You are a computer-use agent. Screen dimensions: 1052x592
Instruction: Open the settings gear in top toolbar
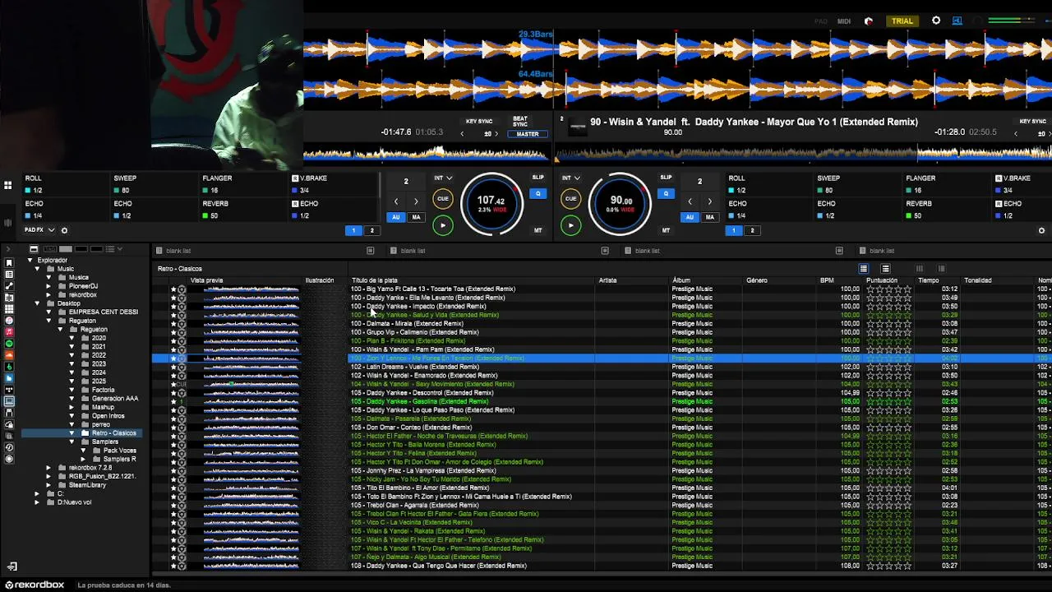pyautogui.click(x=936, y=21)
